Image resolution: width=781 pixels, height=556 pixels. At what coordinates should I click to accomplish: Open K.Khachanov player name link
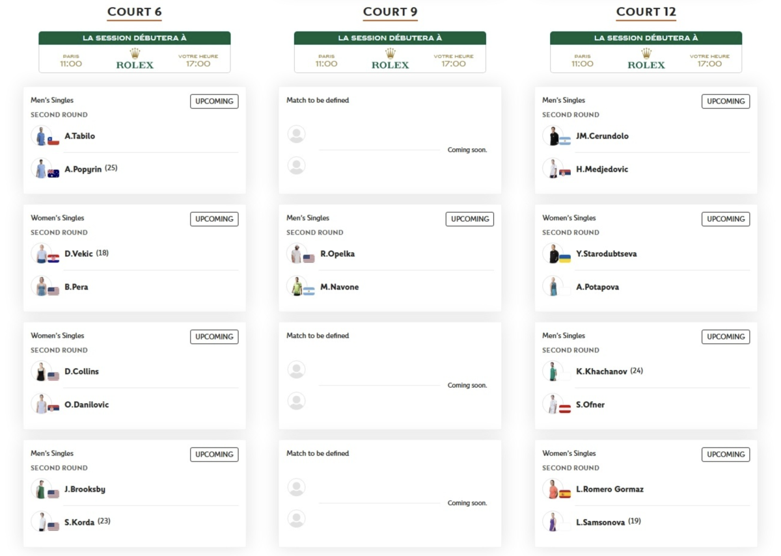point(602,371)
